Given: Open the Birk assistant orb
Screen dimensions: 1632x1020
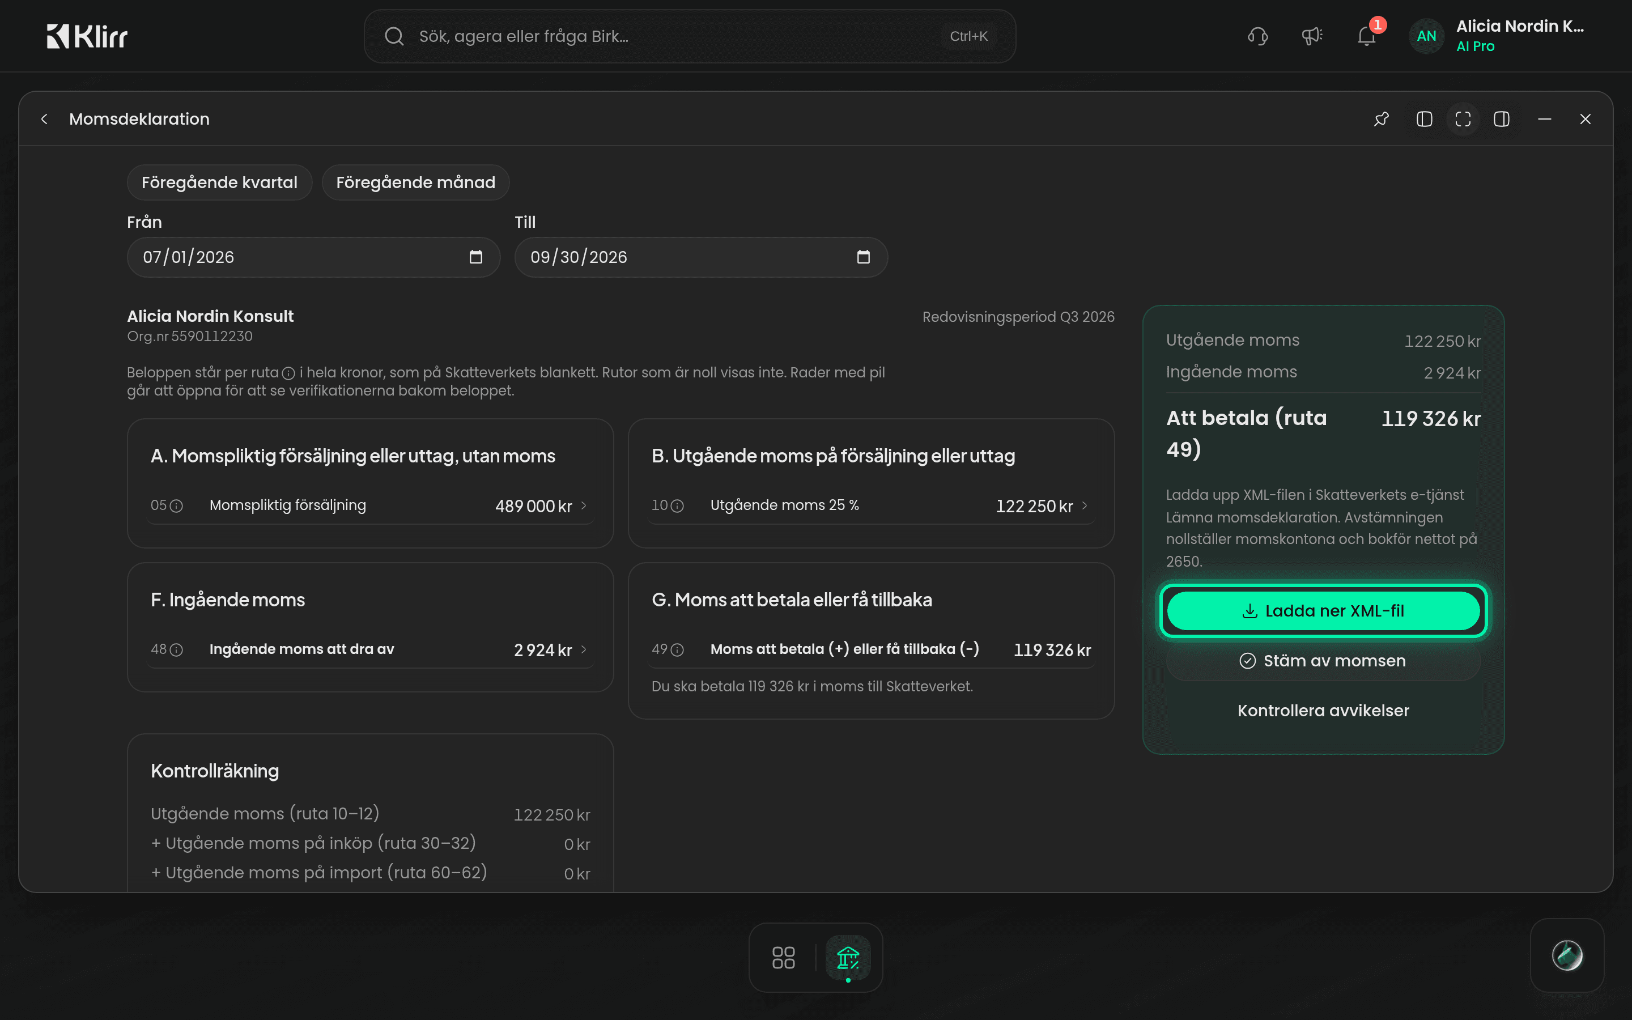Looking at the screenshot, I should point(1567,955).
